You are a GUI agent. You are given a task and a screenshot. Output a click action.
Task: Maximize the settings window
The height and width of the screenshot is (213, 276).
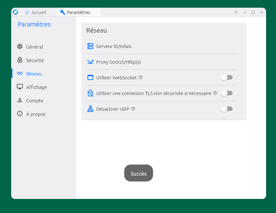click(x=253, y=12)
